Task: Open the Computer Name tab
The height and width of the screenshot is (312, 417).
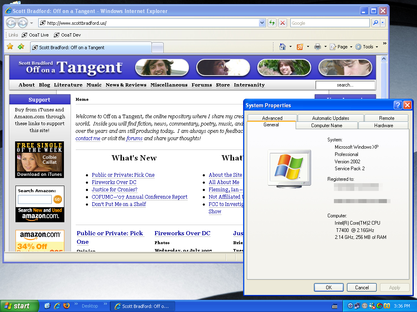Action: click(x=327, y=126)
